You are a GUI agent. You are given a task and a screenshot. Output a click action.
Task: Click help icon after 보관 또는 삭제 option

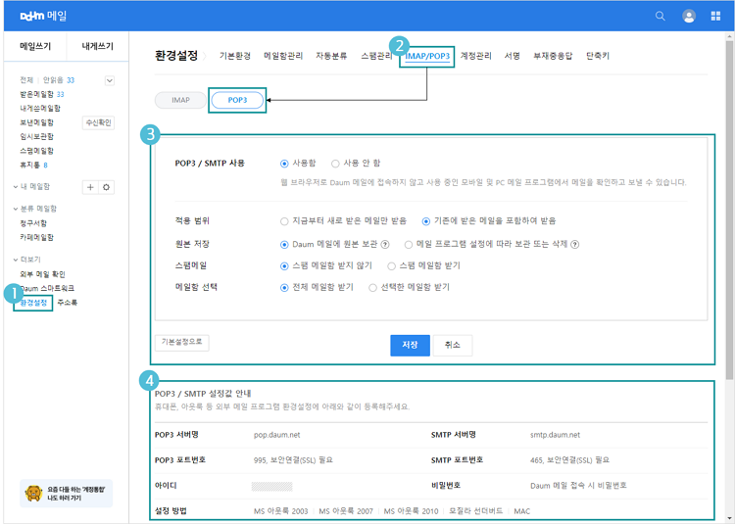point(573,243)
